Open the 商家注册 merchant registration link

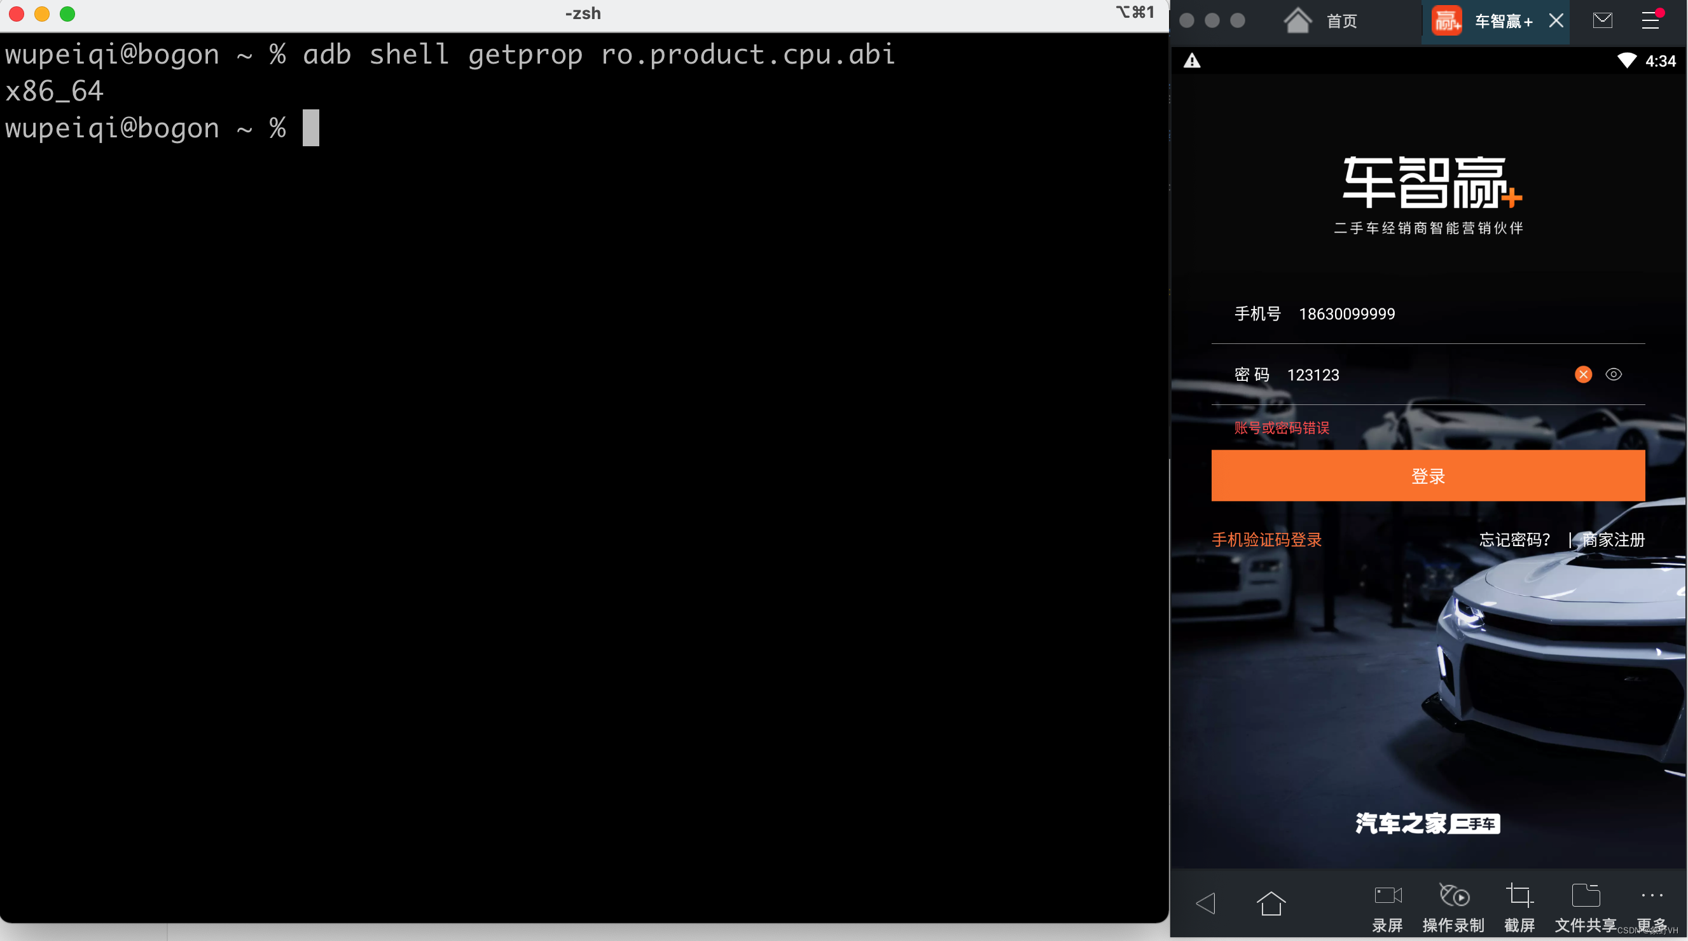1614,540
